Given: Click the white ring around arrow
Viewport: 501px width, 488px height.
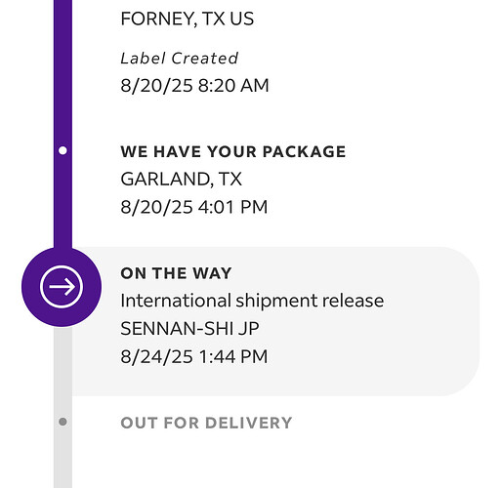Looking at the screenshot, I should (62, 287).
